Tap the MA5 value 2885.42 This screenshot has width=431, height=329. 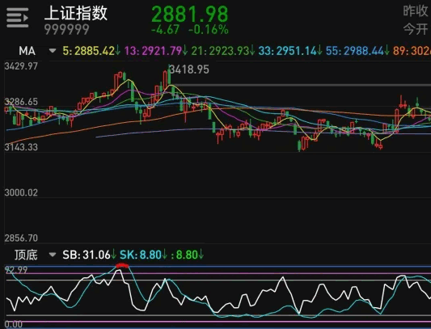click(95, 51)
